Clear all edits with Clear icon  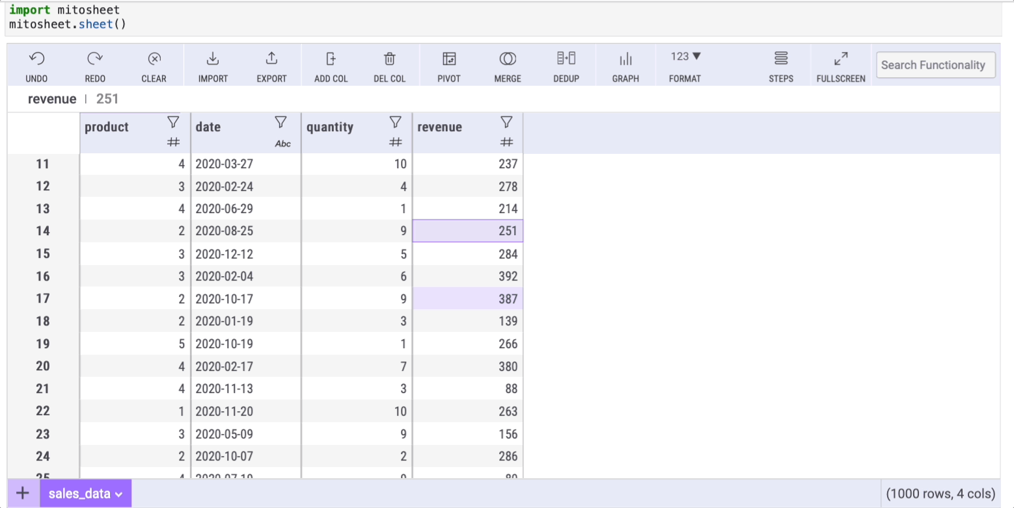(154, 59)
